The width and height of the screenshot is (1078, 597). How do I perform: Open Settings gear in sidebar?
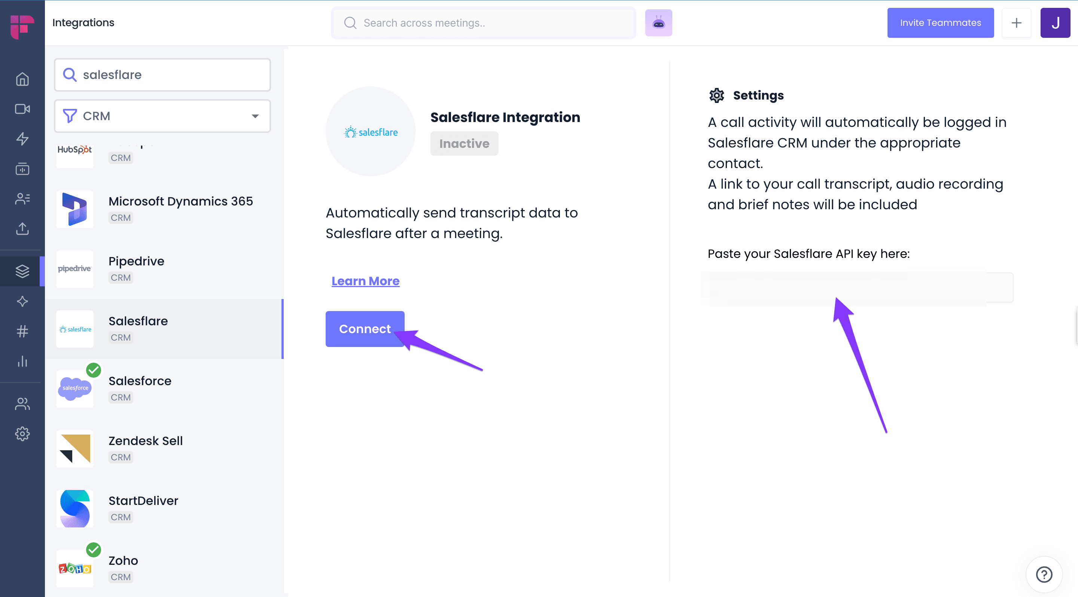[x=22, y=434]
